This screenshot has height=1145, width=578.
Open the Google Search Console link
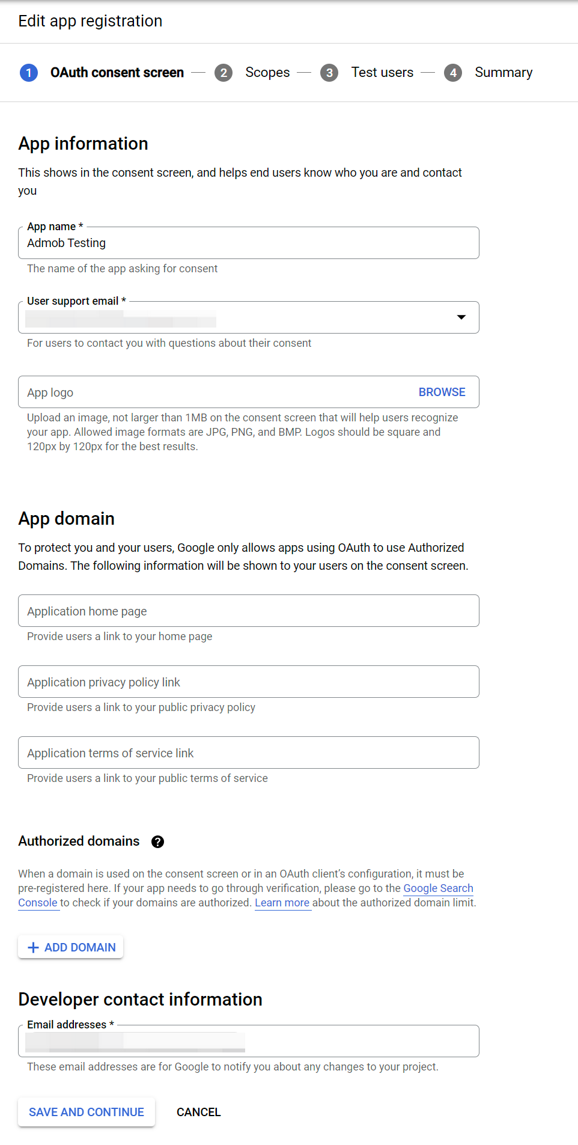point(437,888)
